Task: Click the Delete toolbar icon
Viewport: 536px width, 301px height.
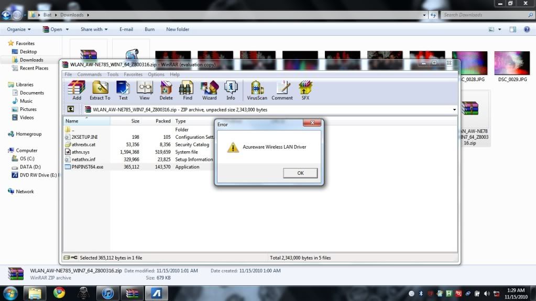Action: click(166, 90)
